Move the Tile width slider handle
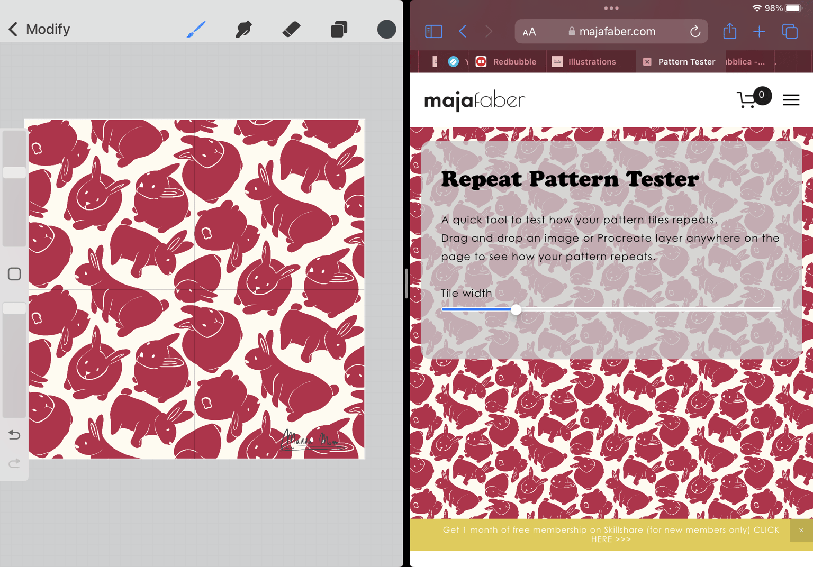Image resolution: width=813 pixels, height=567 pixels. coord(516,310)
